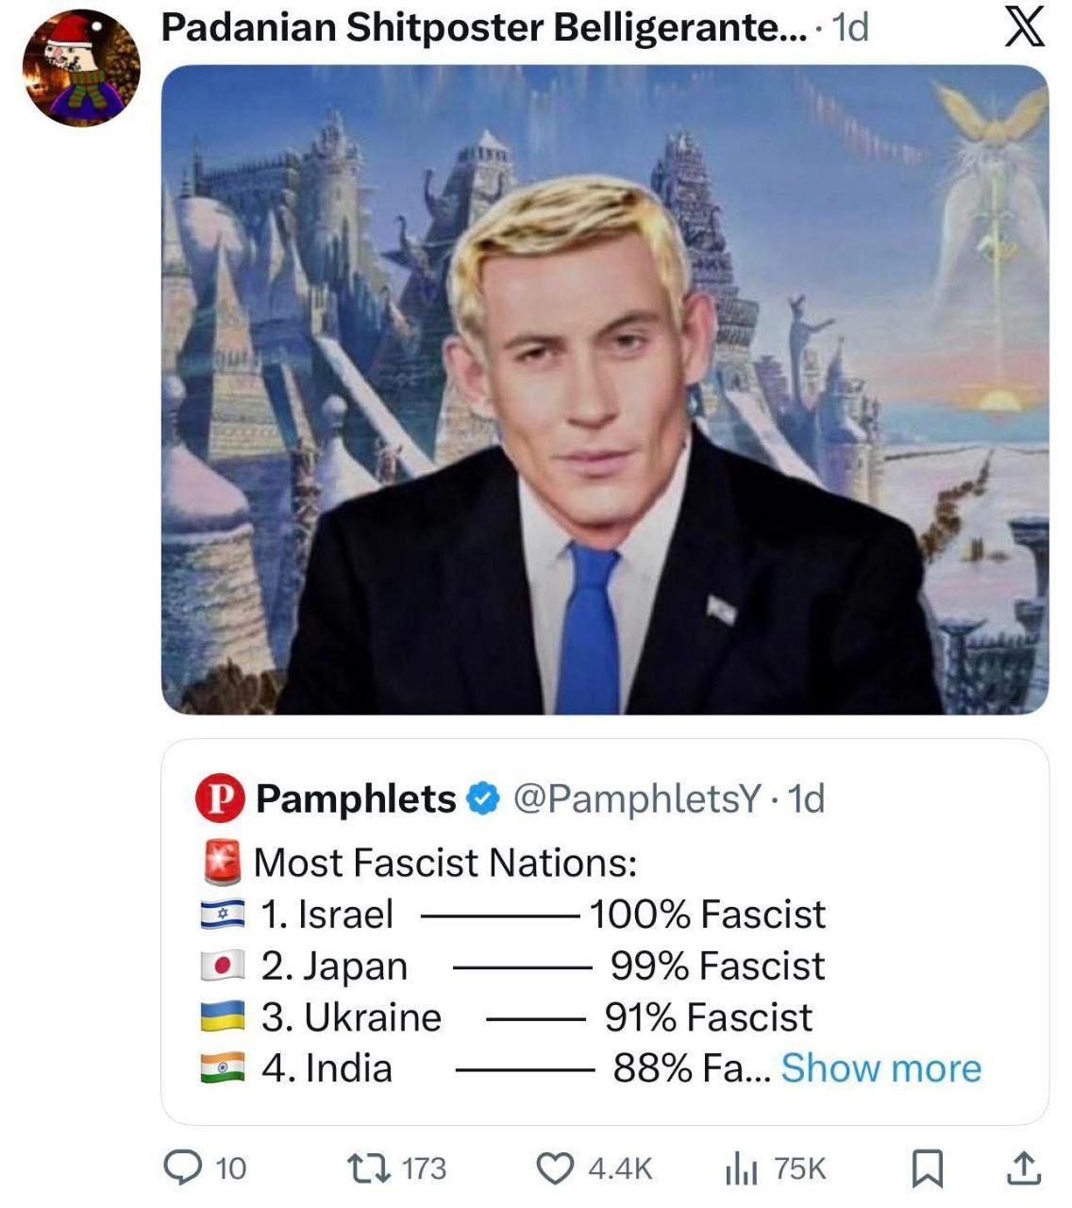Like the tweet with the heart icon
The image size is (1072, 1208).
click(555, 1168)
